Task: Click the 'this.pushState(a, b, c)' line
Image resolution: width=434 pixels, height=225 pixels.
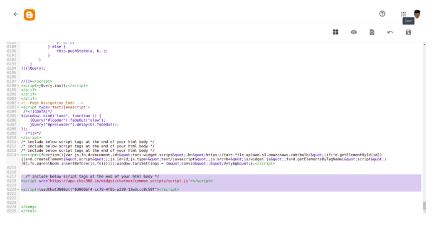Action: coord(82,51)
